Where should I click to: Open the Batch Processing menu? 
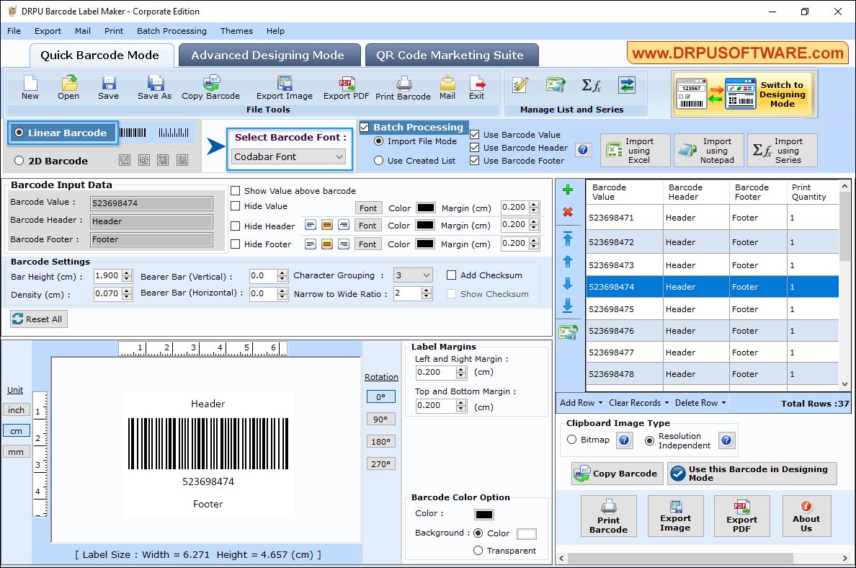click(171, 31)
